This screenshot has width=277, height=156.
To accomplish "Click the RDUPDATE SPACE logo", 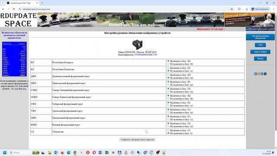I will pyautogui.click(x=19, y=19).
